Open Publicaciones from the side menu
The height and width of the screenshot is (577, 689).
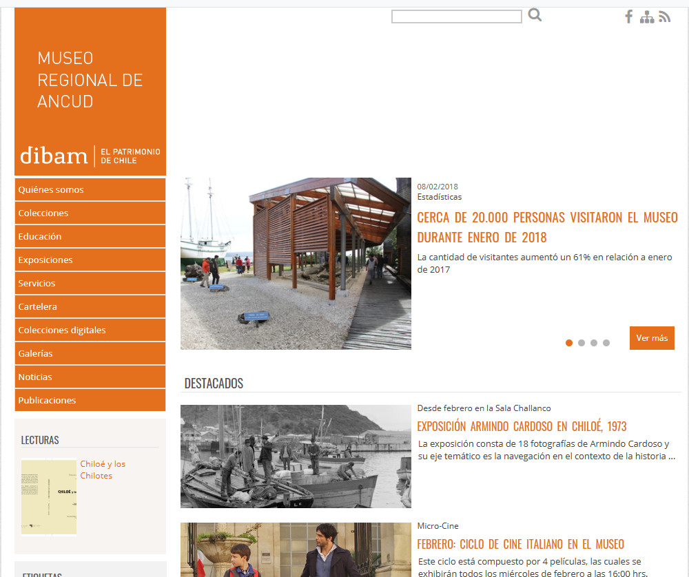click(x=47, y=401)
